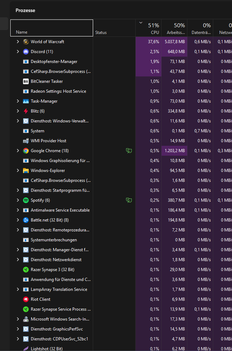232x351 pixels.
Task: Select Diensthost: Remoteprozeduraufruf row
Action: (x=121, y=230)
